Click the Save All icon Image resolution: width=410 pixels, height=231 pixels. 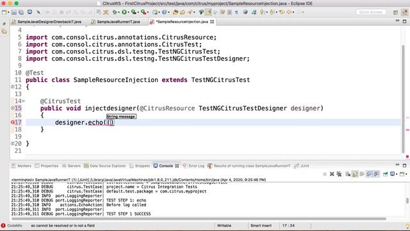(x=21, y=12)
